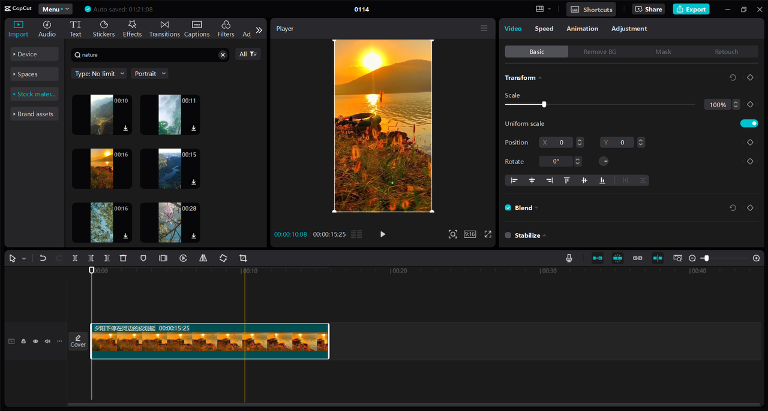Screen dimensions: 768x411
Task: Open the Stickers tab
Action: [x=104, y=29]
